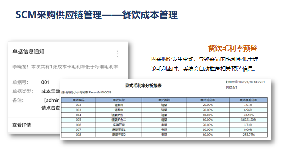Image resolution: width=282 pixels, height=158 pixels.
Task: Click the 菜式毛利率分析报表 report title
Action: (143, 86)
